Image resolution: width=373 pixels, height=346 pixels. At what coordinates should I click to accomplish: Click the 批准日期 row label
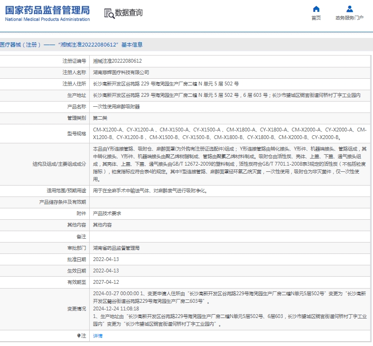[76, 259]
